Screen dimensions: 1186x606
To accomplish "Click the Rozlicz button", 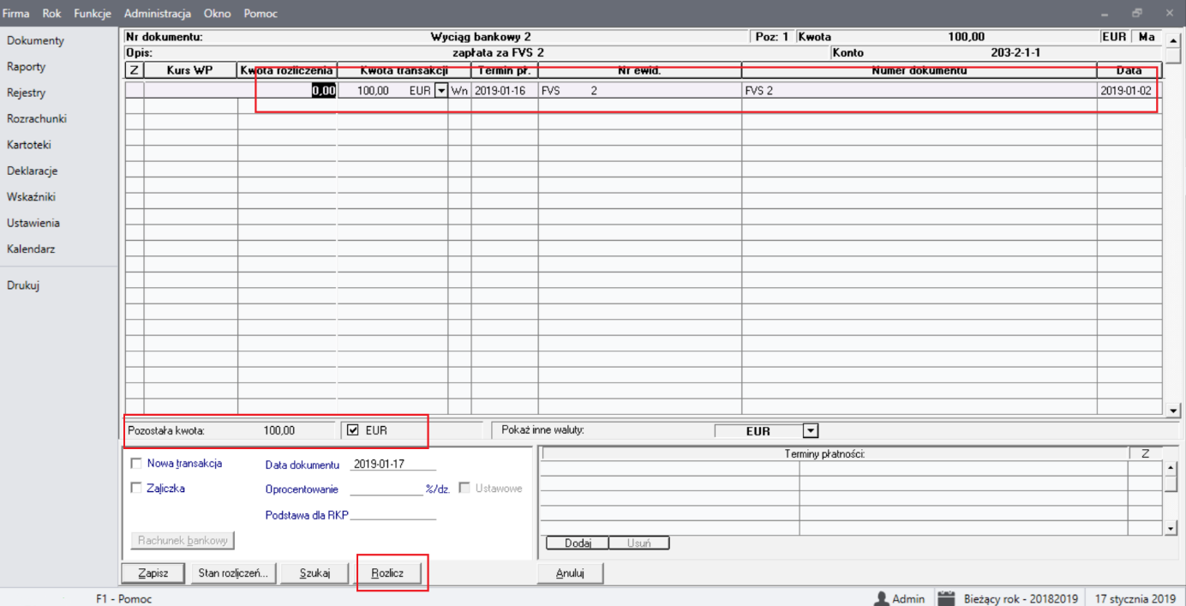I will coord(388,573).
